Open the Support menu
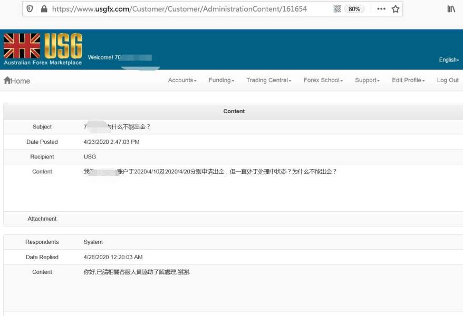This screenshot has height=316, width=463. (x=367, y=80)
